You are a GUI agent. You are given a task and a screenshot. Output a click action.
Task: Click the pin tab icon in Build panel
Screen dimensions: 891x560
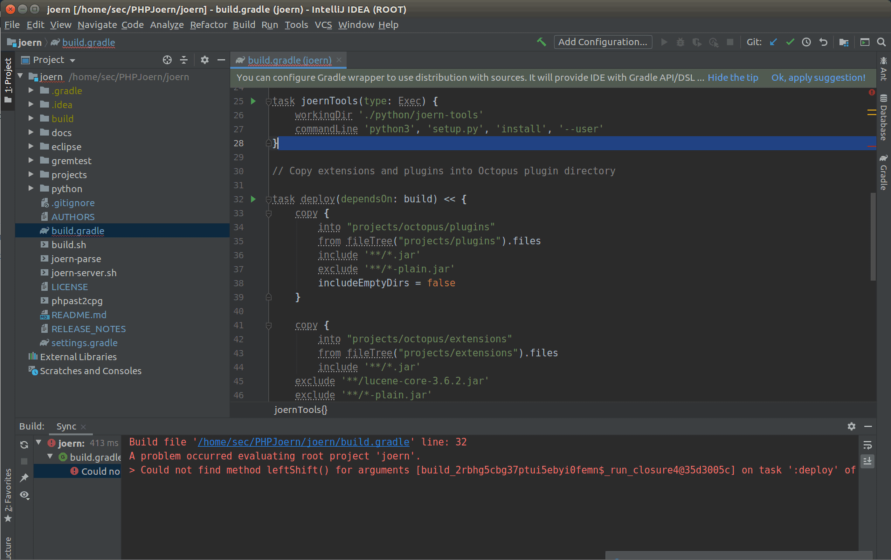pyautogui.click(x=24, y=478)
